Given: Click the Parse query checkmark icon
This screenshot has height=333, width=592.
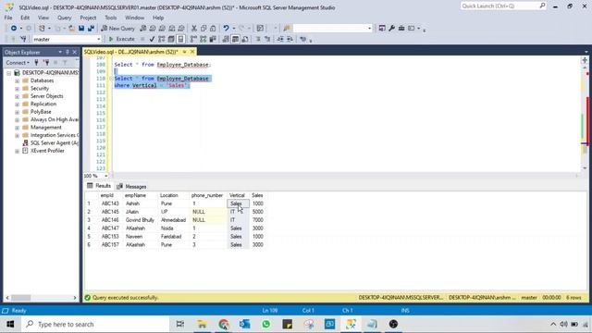Looking at the screenshot, I should pos(152,39).
